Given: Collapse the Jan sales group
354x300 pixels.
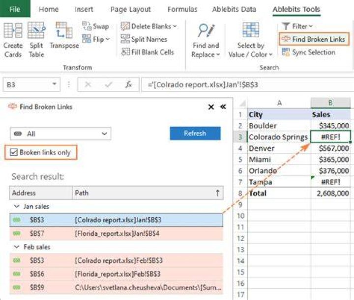Looking at the screenshot, I should pos(17,206).
